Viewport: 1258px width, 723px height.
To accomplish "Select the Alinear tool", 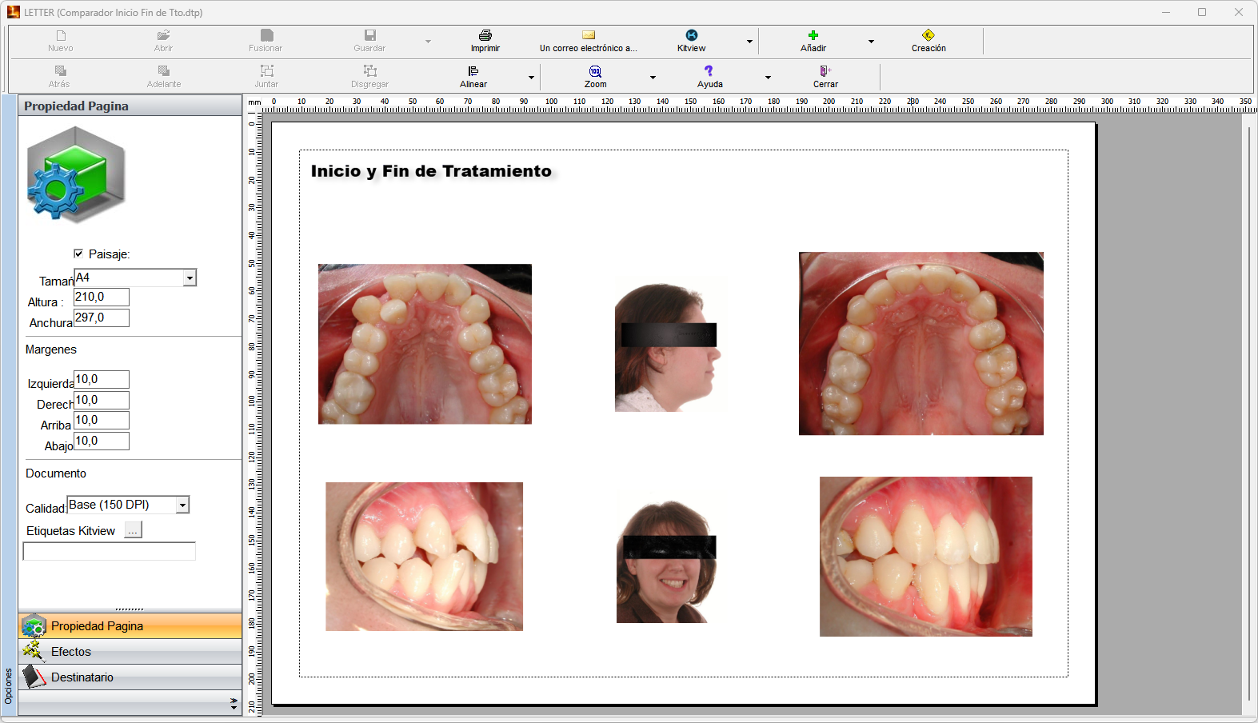I will click(473, 71).
